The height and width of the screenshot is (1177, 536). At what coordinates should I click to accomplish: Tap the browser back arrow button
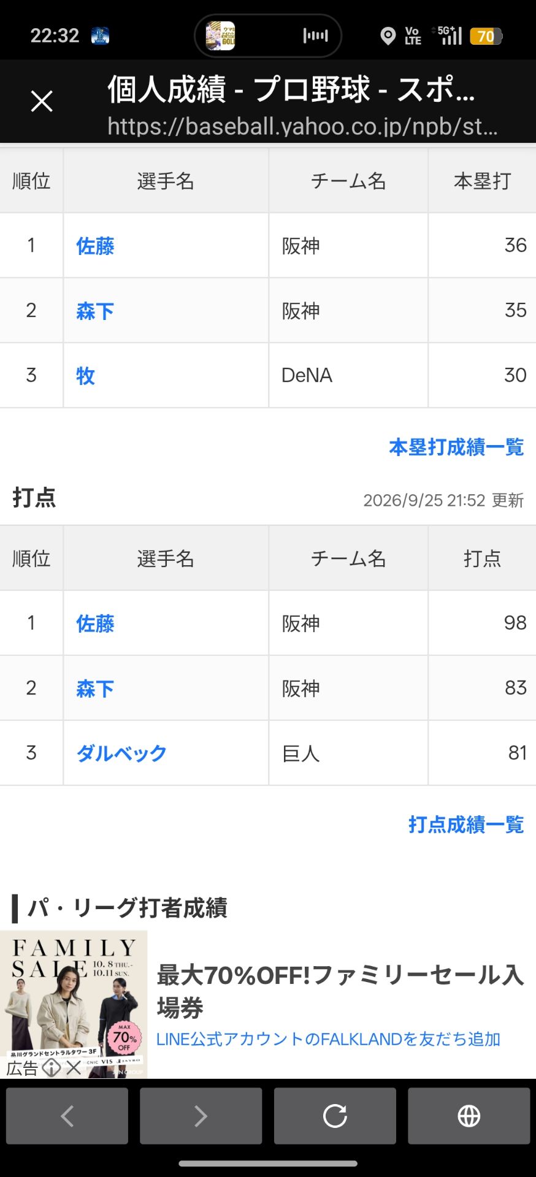pos(67,1116)
